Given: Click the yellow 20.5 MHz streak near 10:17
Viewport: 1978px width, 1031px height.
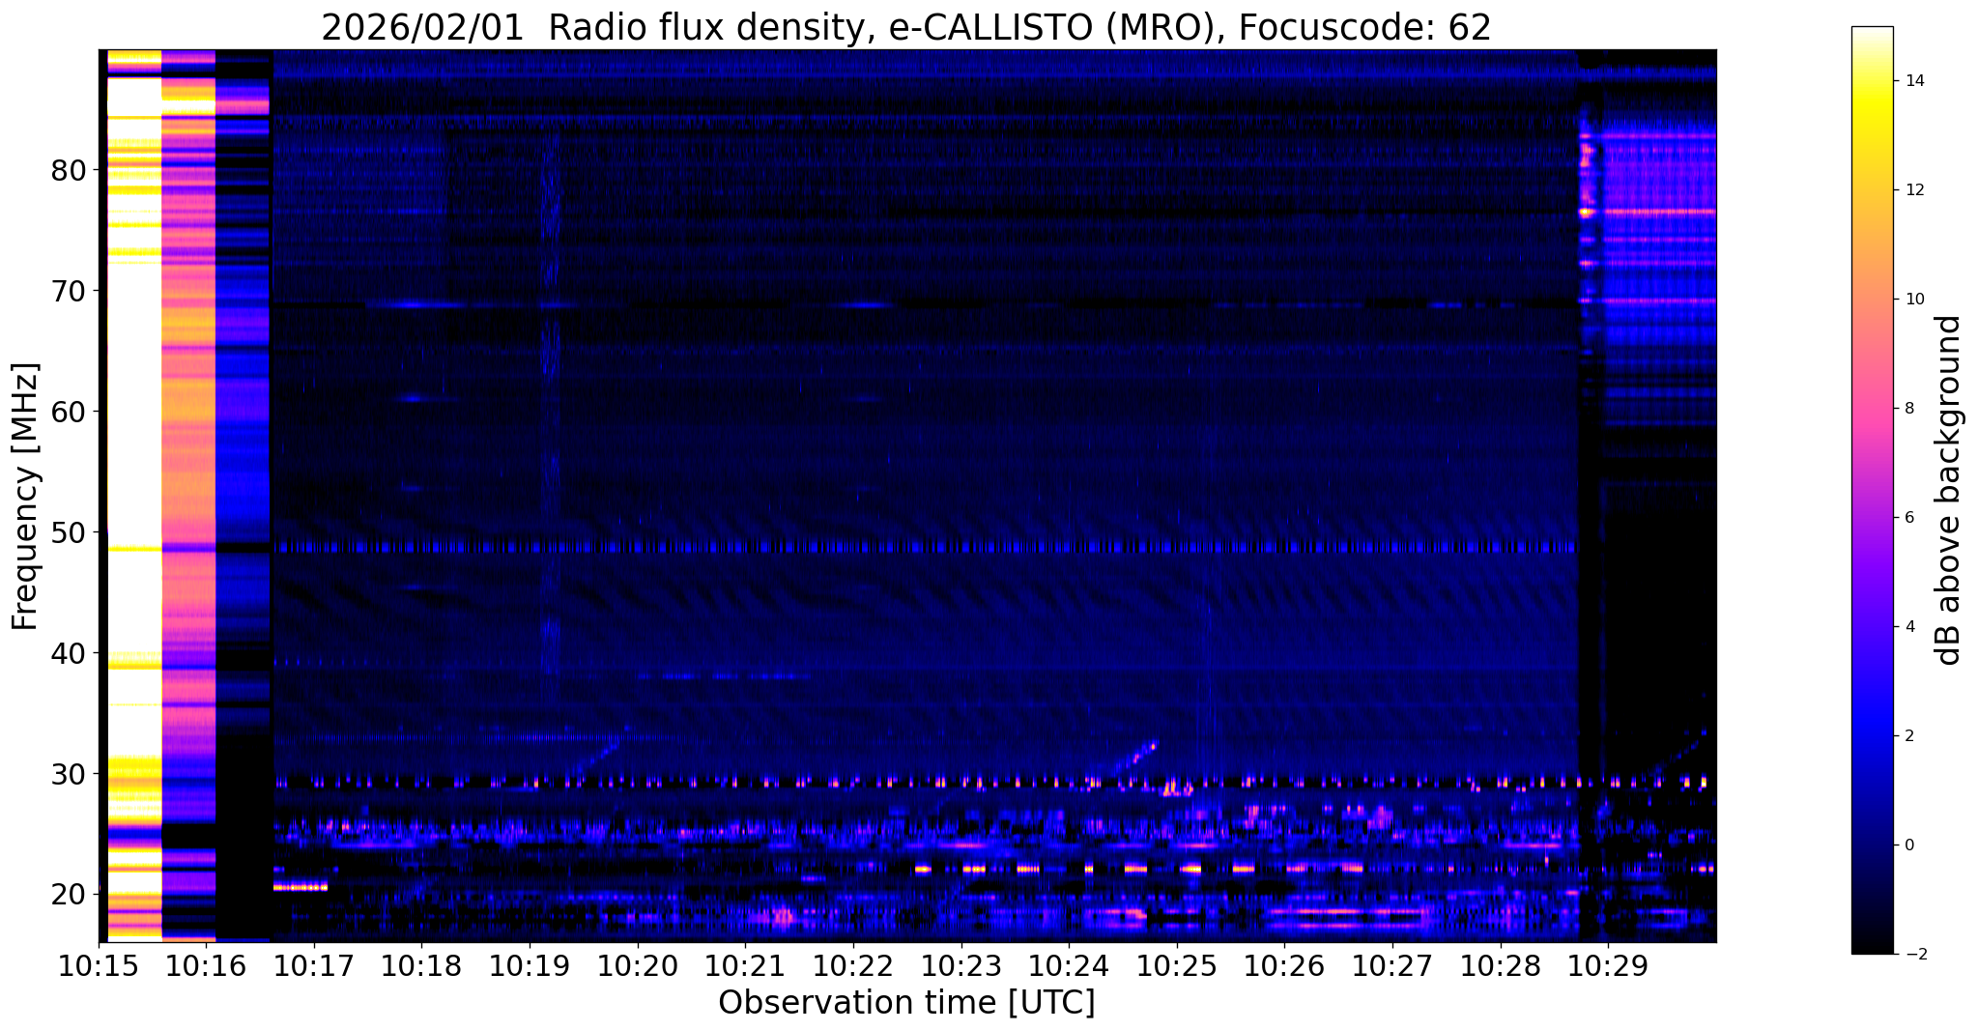Looking at the screenshot, I should (301, 887).
